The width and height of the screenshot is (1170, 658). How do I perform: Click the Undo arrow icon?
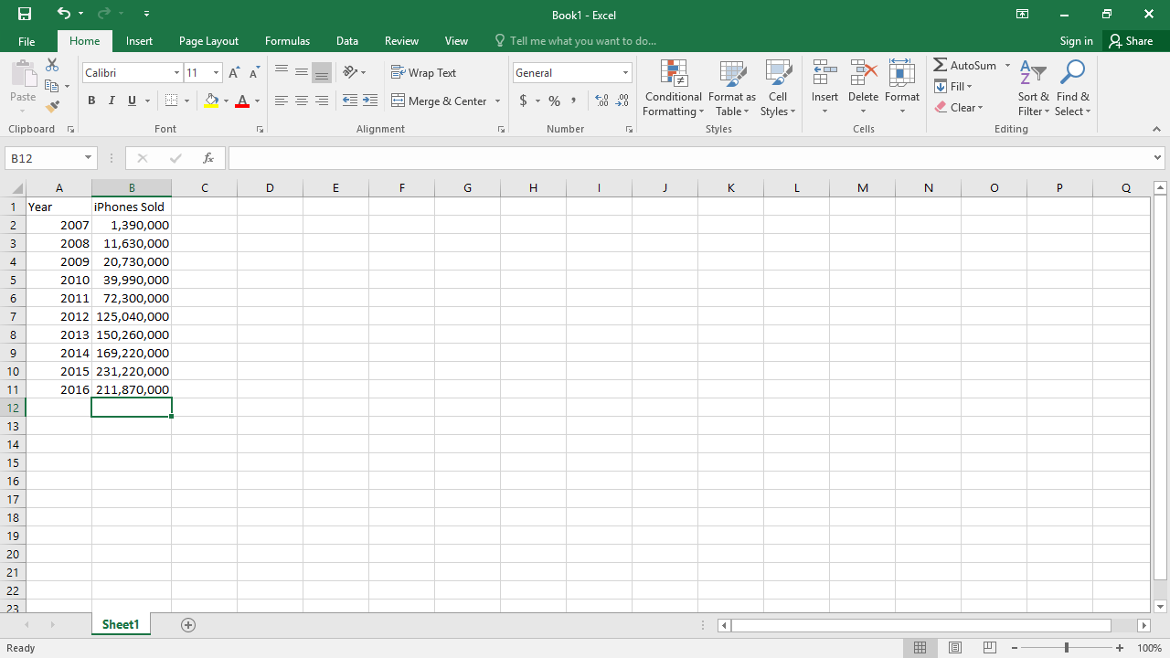[x=63, y=14]
